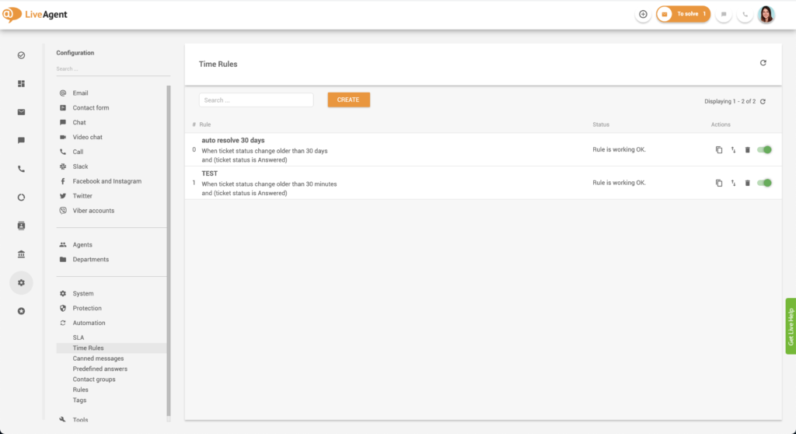Click the time rules Search field
This screenshot has width=796, height=434.
tap(256, 100)
